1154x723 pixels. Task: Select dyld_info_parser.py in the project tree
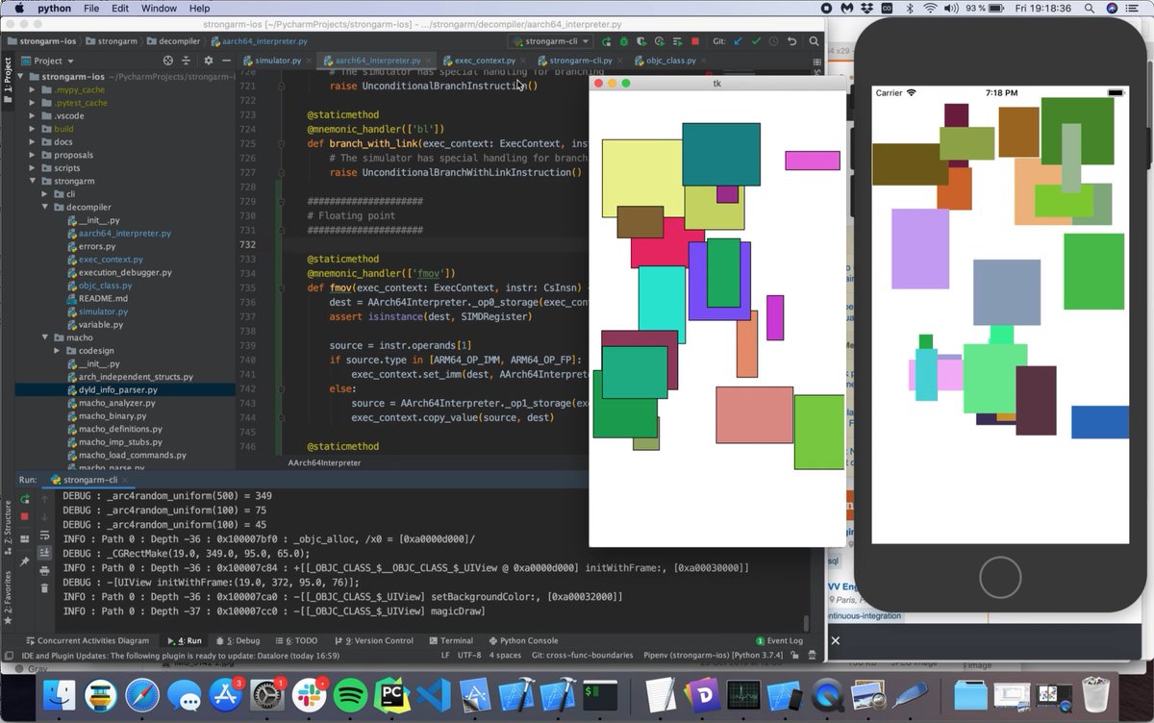pos(117,389)
